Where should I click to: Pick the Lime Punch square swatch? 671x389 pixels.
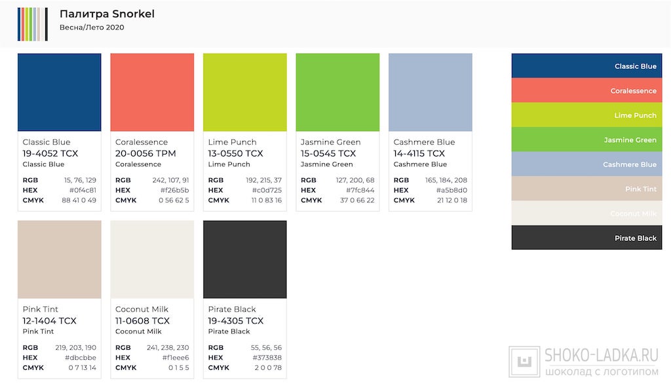tap(245, 92)
